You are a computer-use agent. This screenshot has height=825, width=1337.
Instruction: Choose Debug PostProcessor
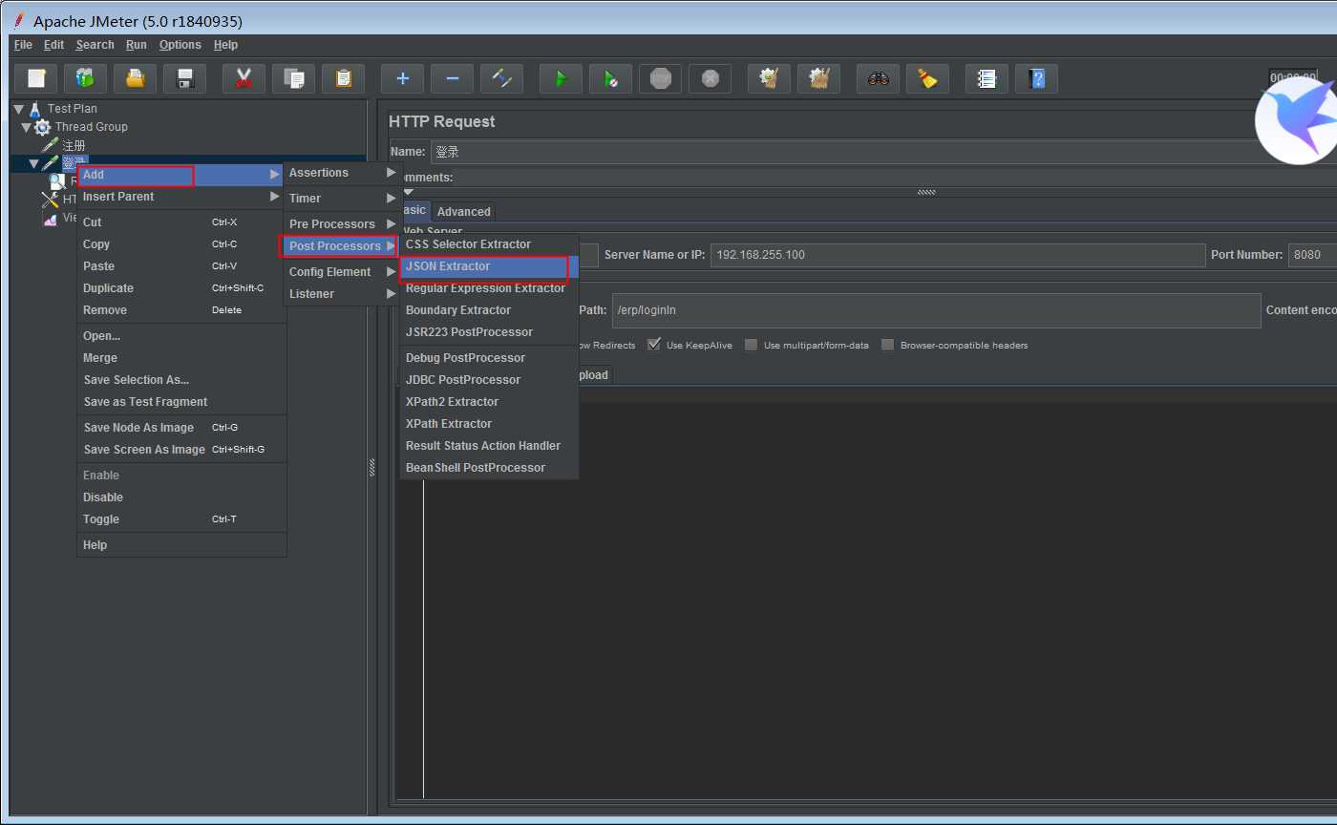coord(489,358)
